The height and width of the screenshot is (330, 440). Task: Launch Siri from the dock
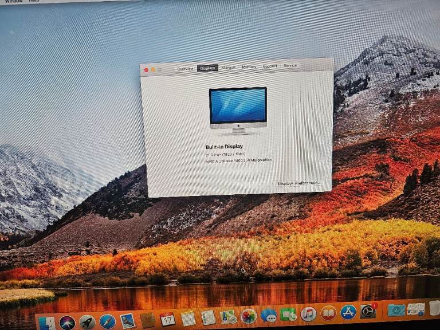click(67, 323)
